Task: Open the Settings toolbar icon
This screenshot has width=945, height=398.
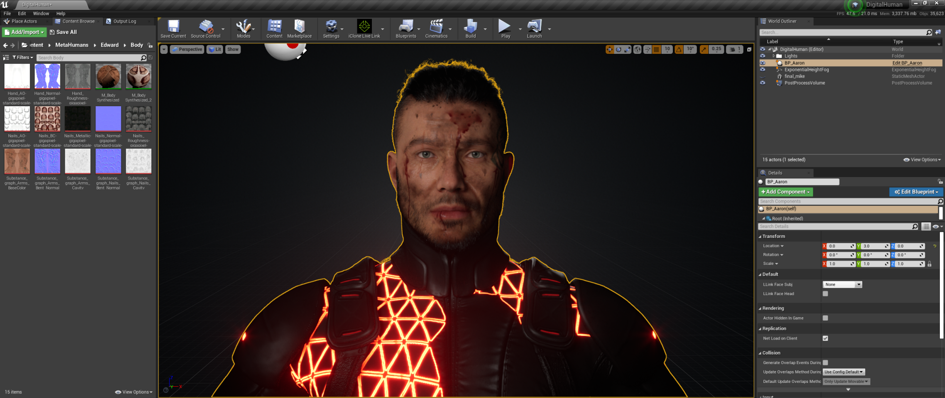Action: (x=331, y=29)
